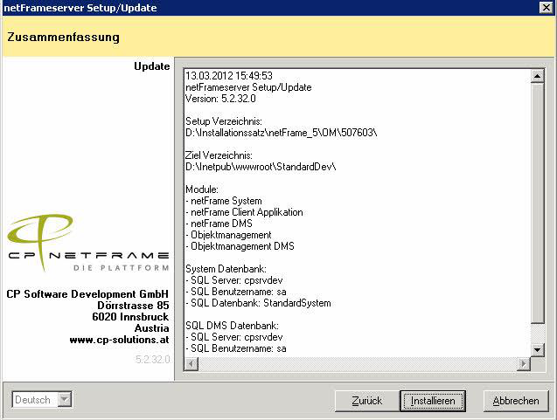Viewport: 557px width, 420px height.
Task: Click the grey 5.2.32.0 version label
Action: click(153, 360)
